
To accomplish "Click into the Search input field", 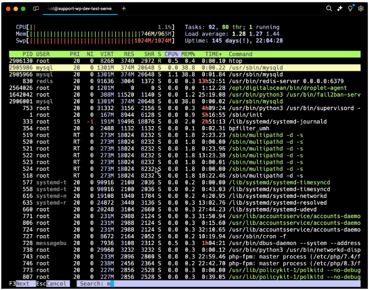I will point(219,284).
